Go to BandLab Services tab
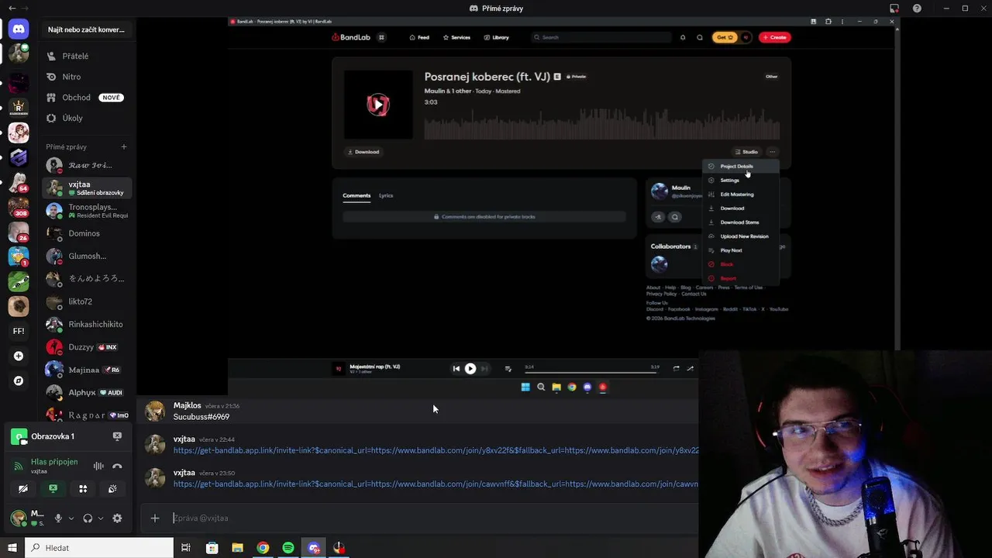 pos(456,37)
